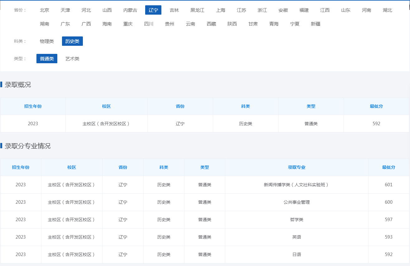Pick 重庆 province option
This screenshot has width=410, height=266.
coord(128,24)
